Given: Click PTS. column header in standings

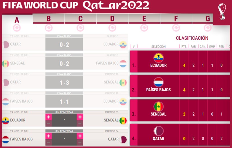Looking at the screenshot, I should [184, 47].
